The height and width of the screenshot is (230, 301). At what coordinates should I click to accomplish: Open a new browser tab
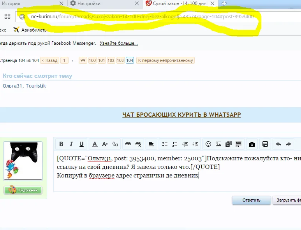point(224,4)
